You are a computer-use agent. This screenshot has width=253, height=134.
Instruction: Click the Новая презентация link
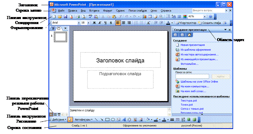[193, 45]
